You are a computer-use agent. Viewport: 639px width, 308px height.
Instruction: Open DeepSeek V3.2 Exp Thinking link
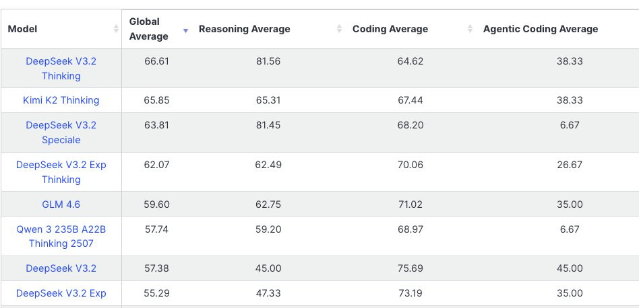coord(61,172)
